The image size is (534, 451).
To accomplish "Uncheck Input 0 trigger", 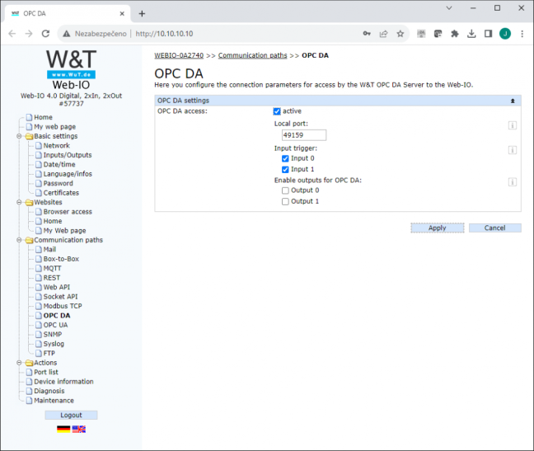I will (x=285, y=158).
